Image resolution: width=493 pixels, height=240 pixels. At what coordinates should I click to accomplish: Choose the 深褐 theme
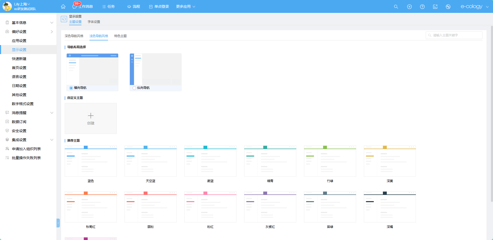click(x=390, y=207)
